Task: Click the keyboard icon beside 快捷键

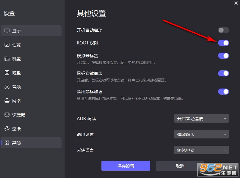Action: (x=7, y=115)
